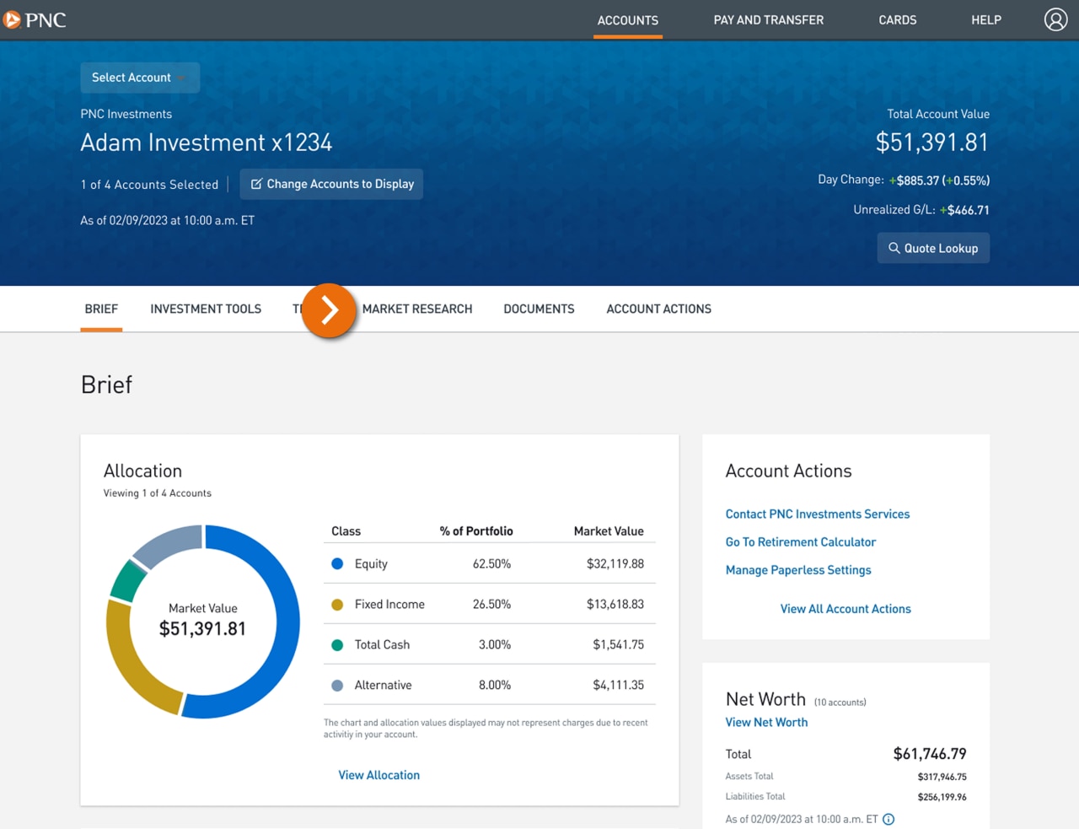1079x829 pixels.
Task: Open the Select Account dropdown
Action: (x=139, y=77)
